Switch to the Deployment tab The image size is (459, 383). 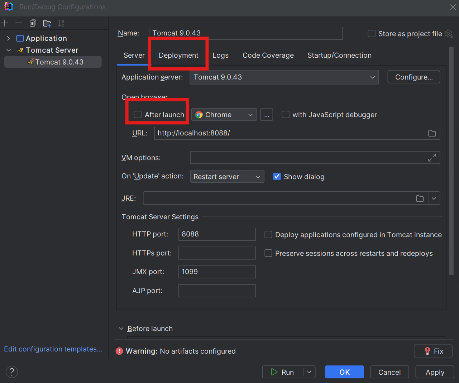pyautogui.click(x=178, y=55)
